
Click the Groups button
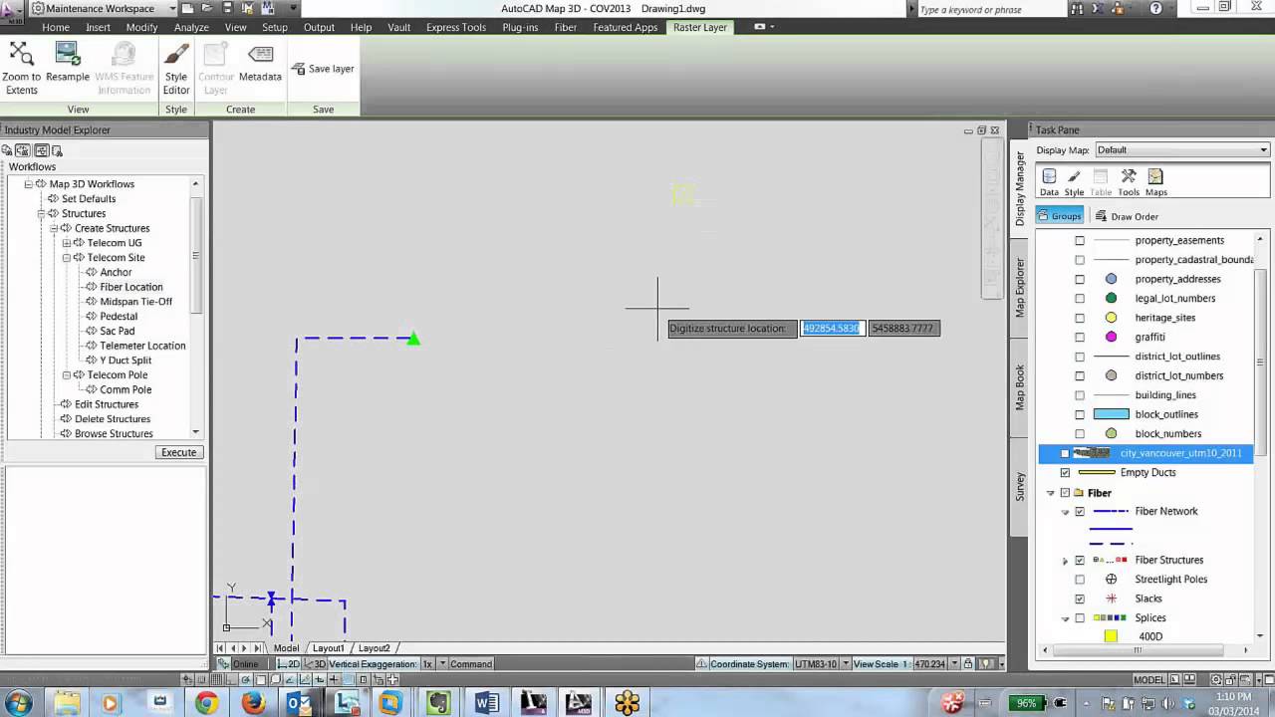point(1060,216)
